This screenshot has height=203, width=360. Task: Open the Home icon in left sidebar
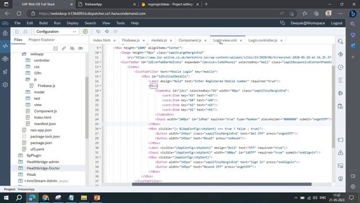pos(5,33)
